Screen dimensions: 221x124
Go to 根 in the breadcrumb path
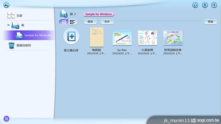[71, 14]
